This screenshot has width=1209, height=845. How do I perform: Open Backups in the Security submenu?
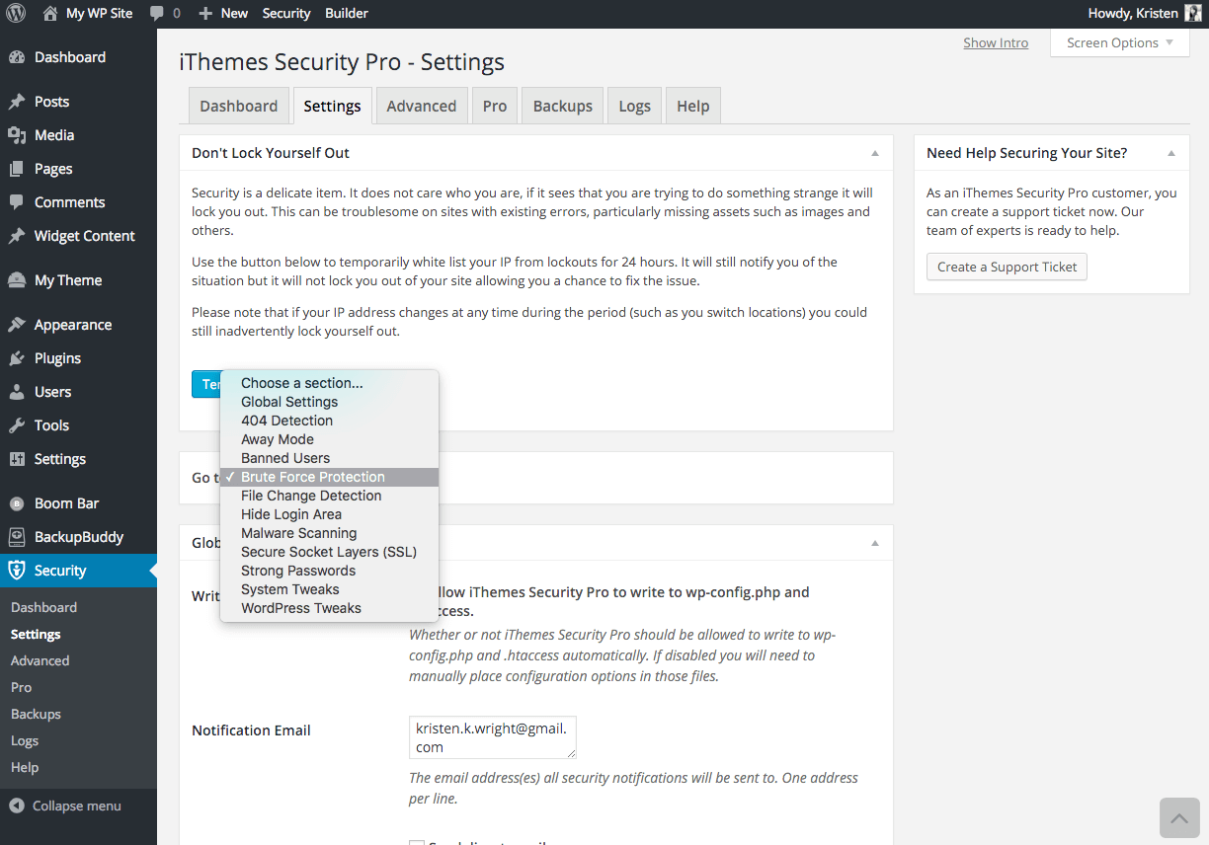[x=36, y=714]
